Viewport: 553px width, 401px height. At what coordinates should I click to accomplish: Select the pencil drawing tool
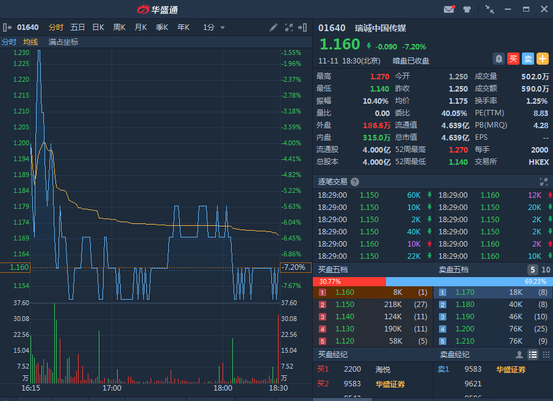pos(273,27)
